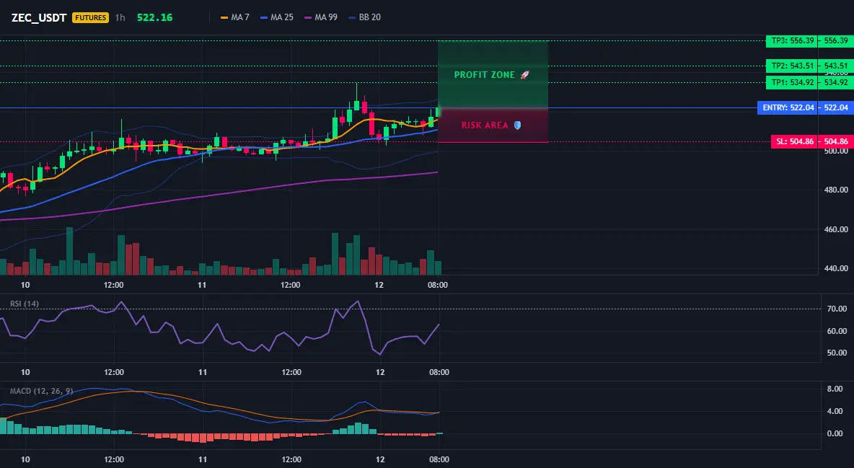Screen dimensions: 854x468
Task: Click the 4.00 MACD axis value
Action: tap(835, 411)
